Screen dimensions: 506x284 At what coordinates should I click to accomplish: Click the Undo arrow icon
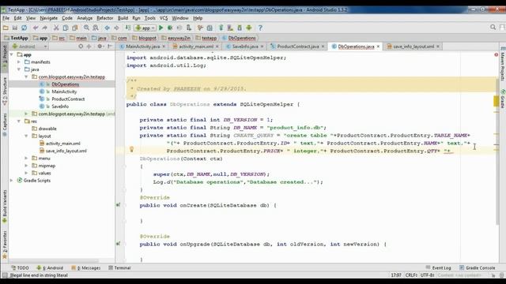pyautogui.click(x=36, y=28)
